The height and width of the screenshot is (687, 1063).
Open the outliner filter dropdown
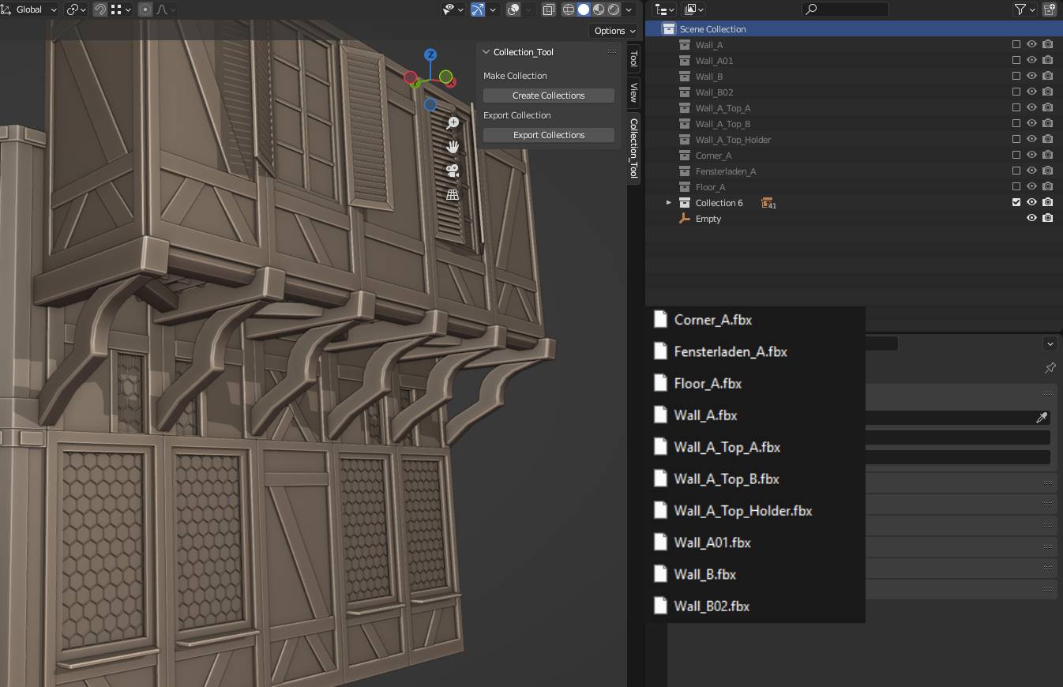1024,9
